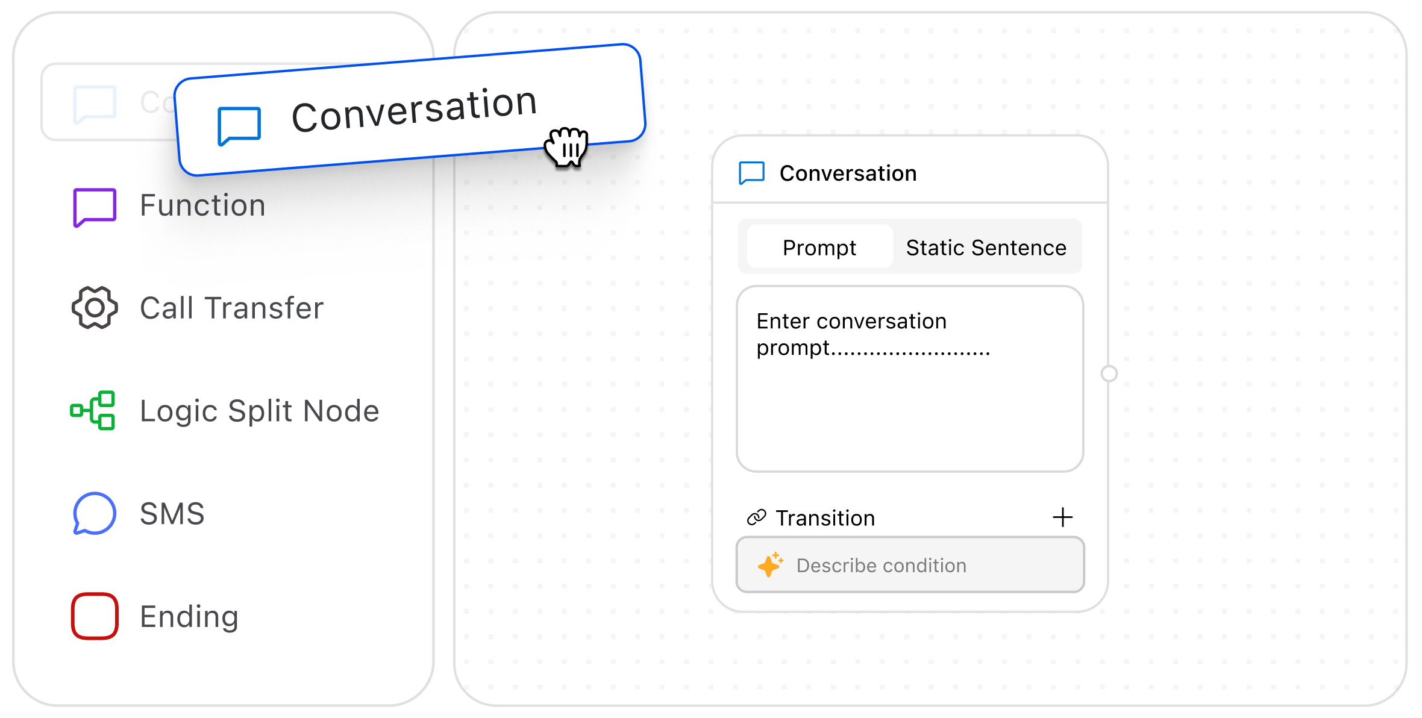The width and height of the screenshot is (1422, 718).
Task: Switch to the Prompt tab
Action: coord(819,248)
